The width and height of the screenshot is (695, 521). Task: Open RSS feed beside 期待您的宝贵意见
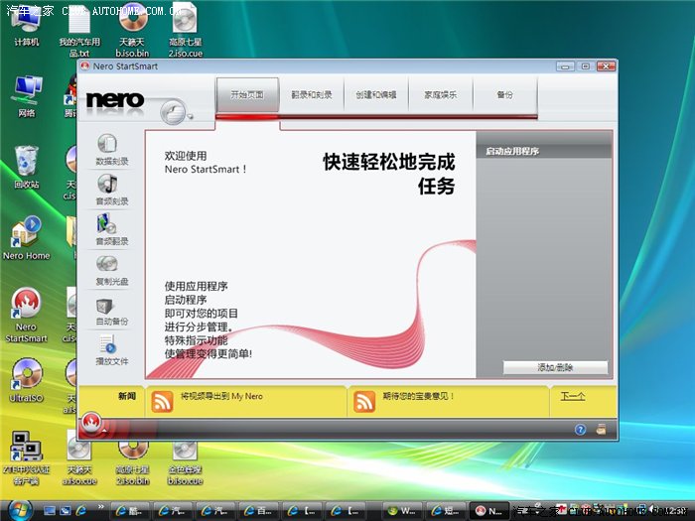[364, 401]
